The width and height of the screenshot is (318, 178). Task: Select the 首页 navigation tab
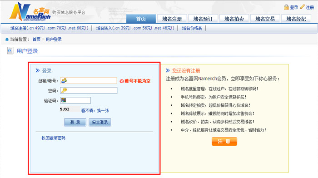click(141, 19)
